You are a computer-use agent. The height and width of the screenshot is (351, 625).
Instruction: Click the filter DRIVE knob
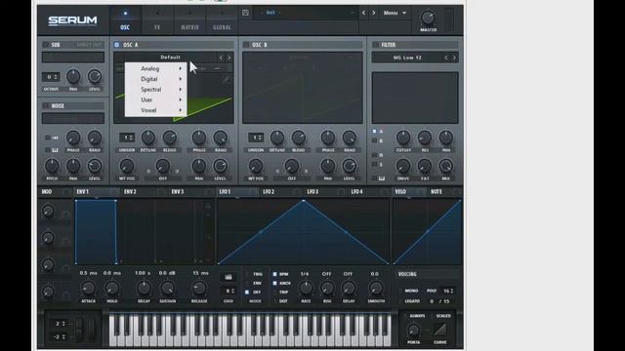pyautogui.click(x=403, y=166)
